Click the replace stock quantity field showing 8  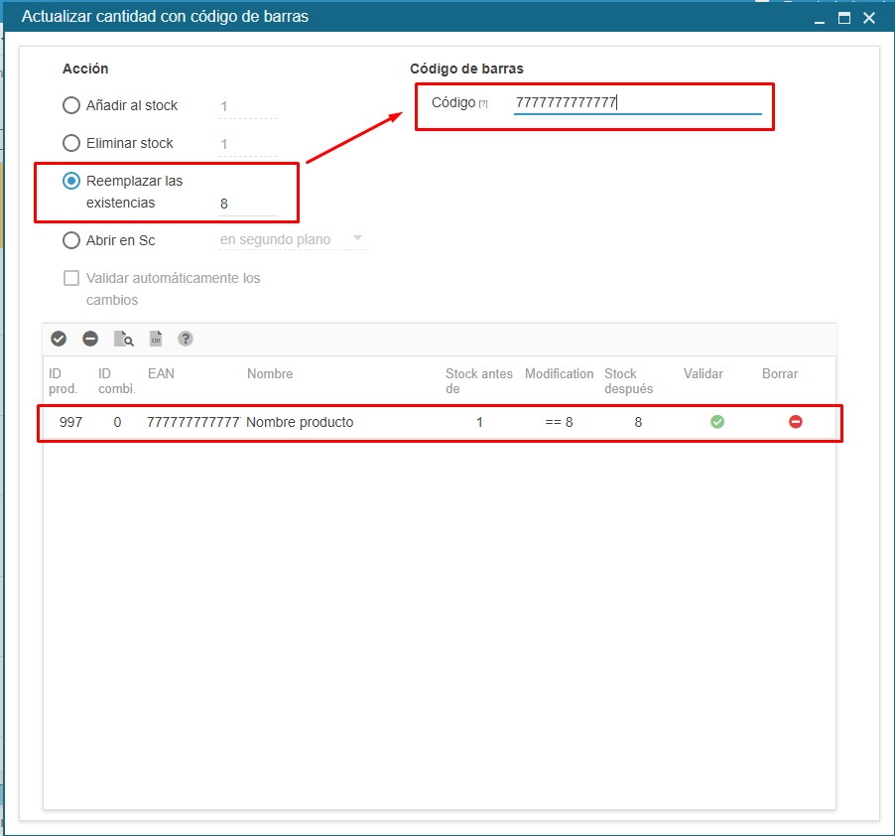pos(247,204)
